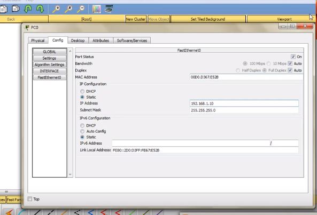The width and height of the screenshot is (317, 215).
Task: Open the custom devices dialog icon
Action: (109, 9)
